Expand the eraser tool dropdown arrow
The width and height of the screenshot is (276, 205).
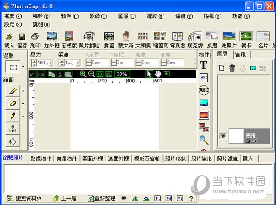[x=23, y=104]
